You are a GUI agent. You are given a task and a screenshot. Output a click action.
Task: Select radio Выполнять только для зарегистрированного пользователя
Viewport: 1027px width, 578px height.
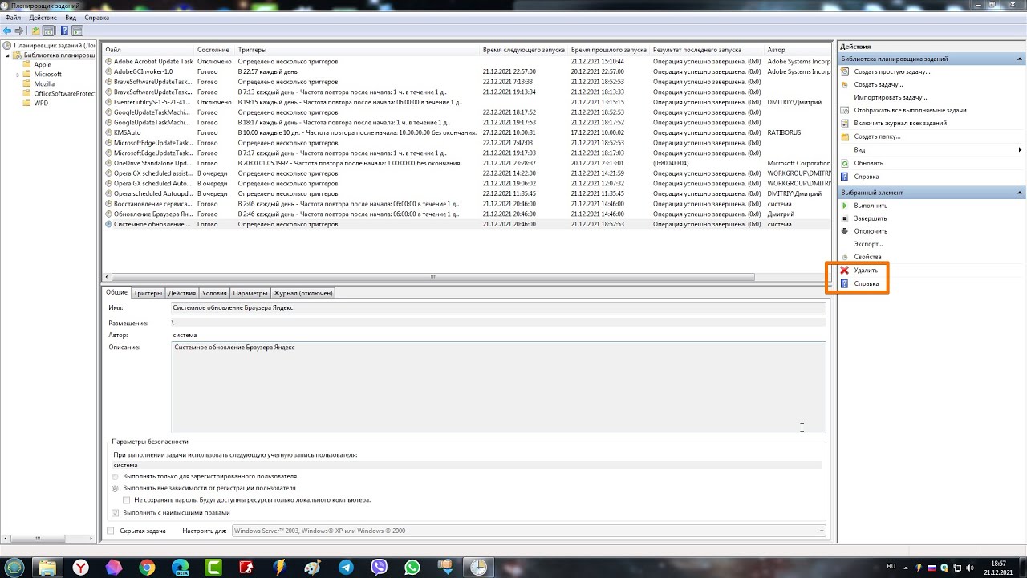click(x=116, y=477)
